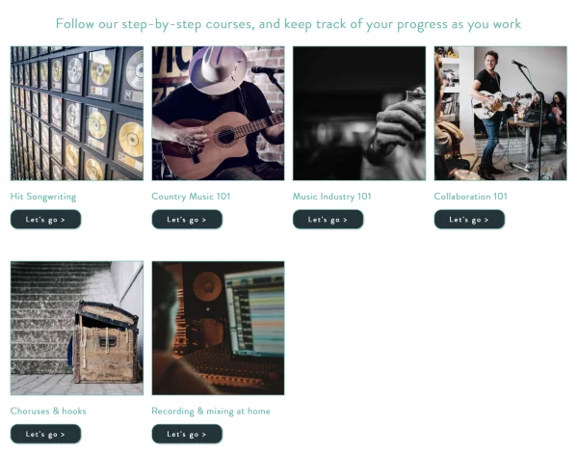The height and width of the screenshot is (453, 578).
Task: Click the Hit Songwriting title link
Action: tap(43, 197)
